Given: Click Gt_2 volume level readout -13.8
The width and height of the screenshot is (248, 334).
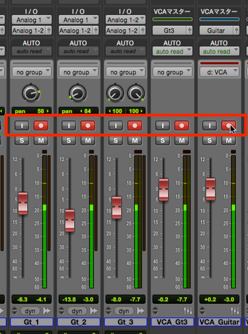Looking at the screenshot, I should 69,300.
